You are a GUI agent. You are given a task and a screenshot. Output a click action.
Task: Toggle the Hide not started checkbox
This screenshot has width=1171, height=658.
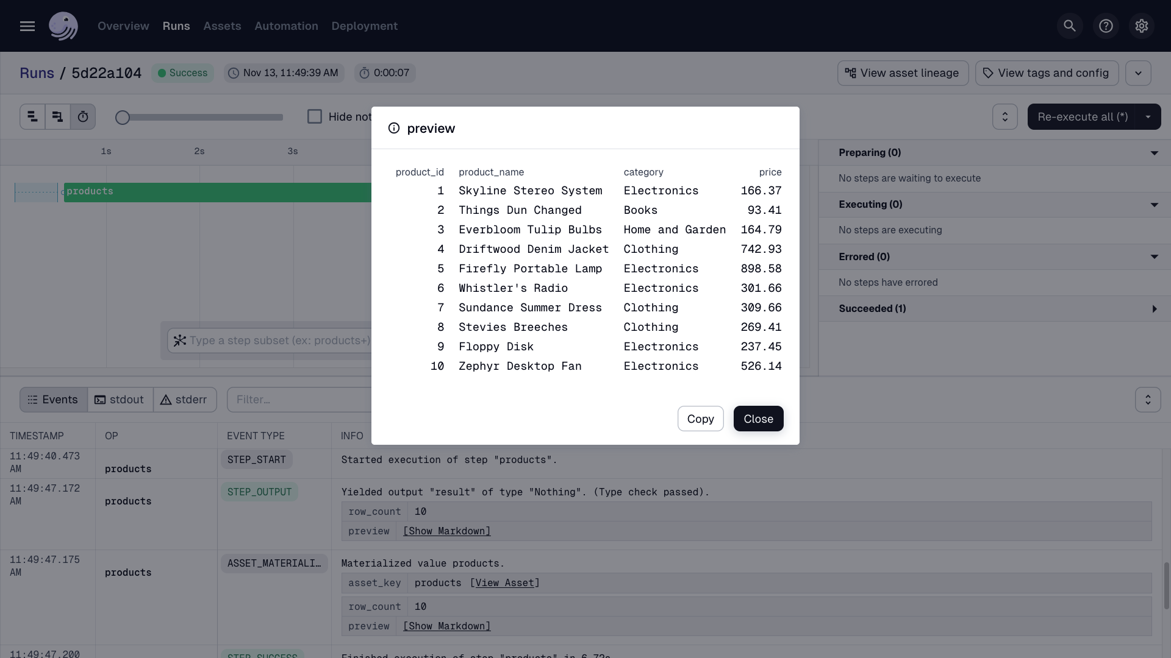(315, 117)
